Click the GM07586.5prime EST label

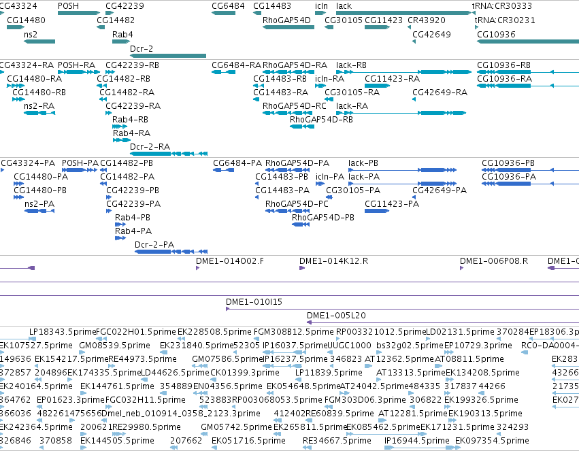pyautogui.click(x=227, y=359)
